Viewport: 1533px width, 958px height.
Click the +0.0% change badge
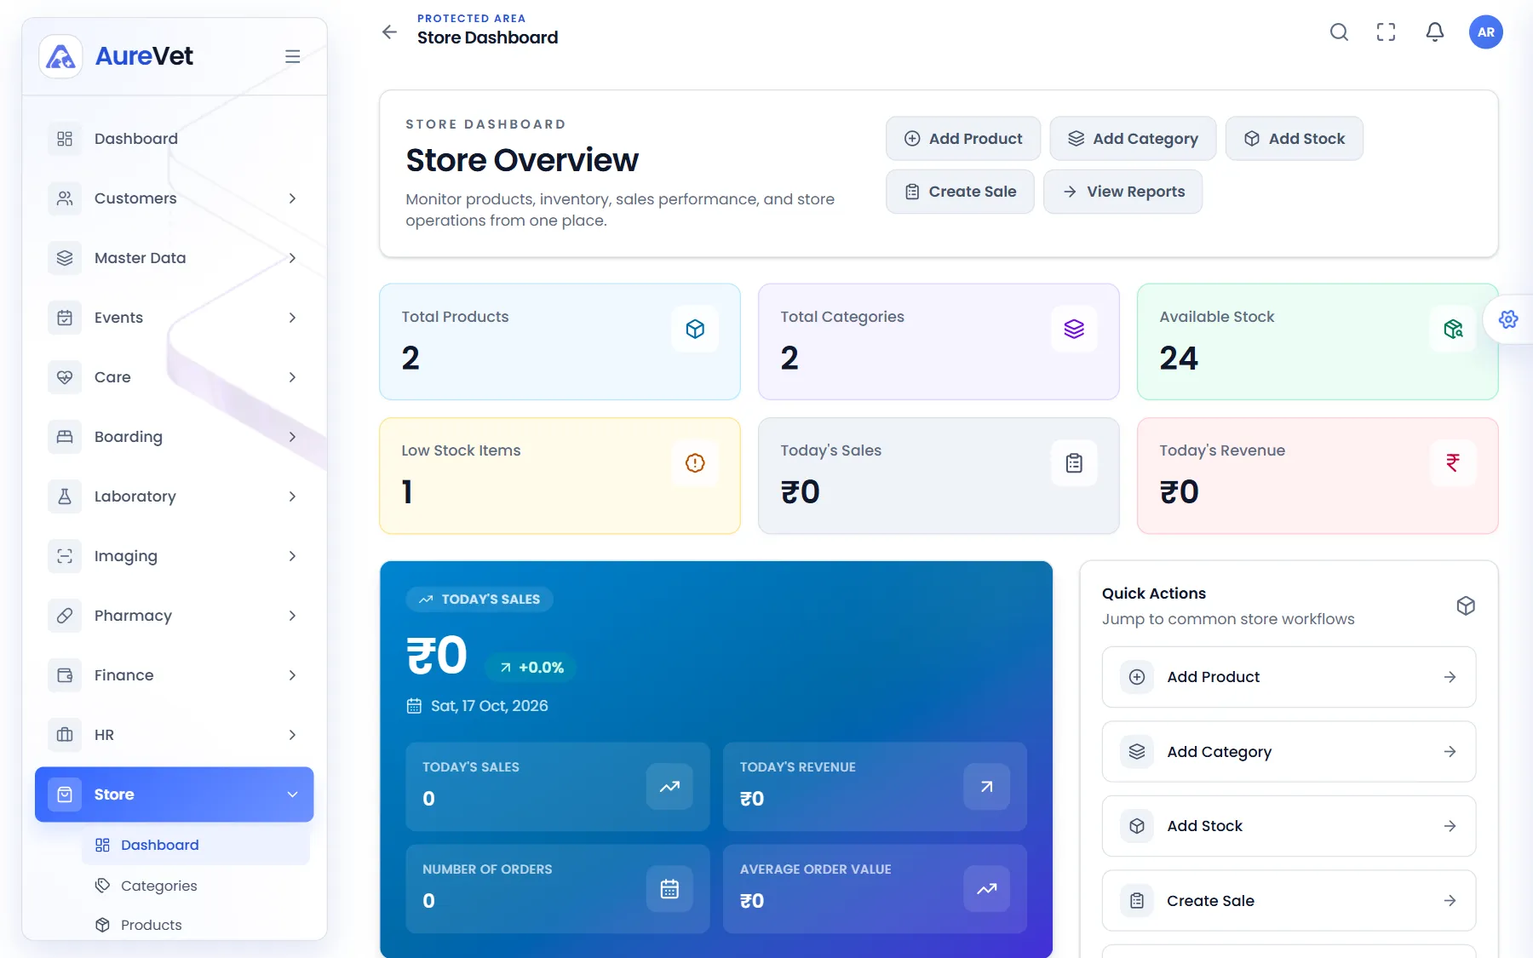531,668
